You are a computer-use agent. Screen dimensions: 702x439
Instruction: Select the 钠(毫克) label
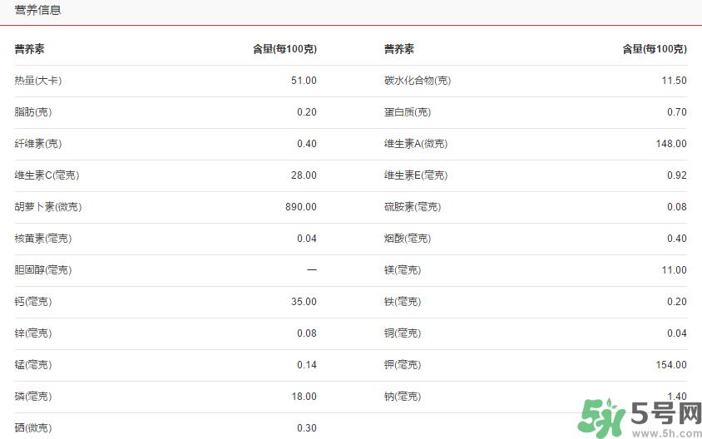click(403, 397)
